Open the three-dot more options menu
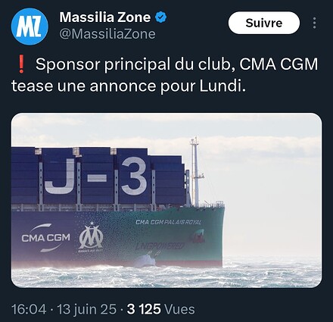Viewport: 333px width, 322px height. [x=314, y=23]
